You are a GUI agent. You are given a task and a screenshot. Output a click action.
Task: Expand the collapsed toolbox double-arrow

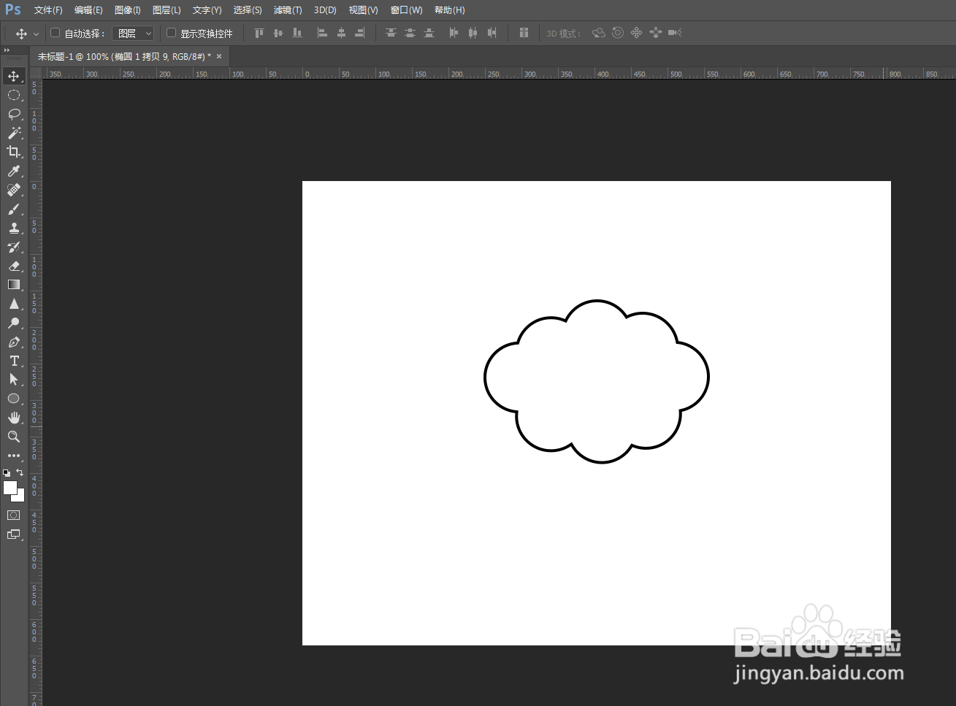pyautogui.click(x=7, y=50)
